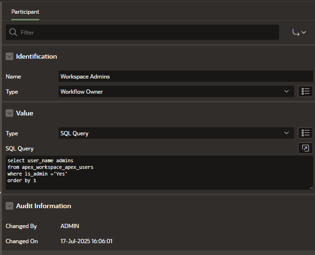Image resolution: width=315 pixels, height=255 pixels.
Task: Click the SQL Query textarea resize handle
Action: tap(311, 188)
